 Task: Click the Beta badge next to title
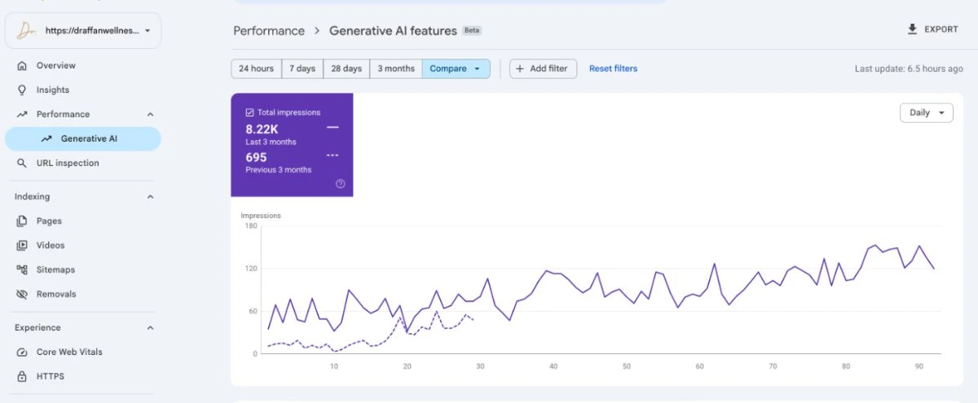(x=472, y=31)
